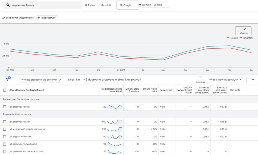
Task: Check the box for 'jak prasować koszulę'
Action: click(x=5, y=107)
